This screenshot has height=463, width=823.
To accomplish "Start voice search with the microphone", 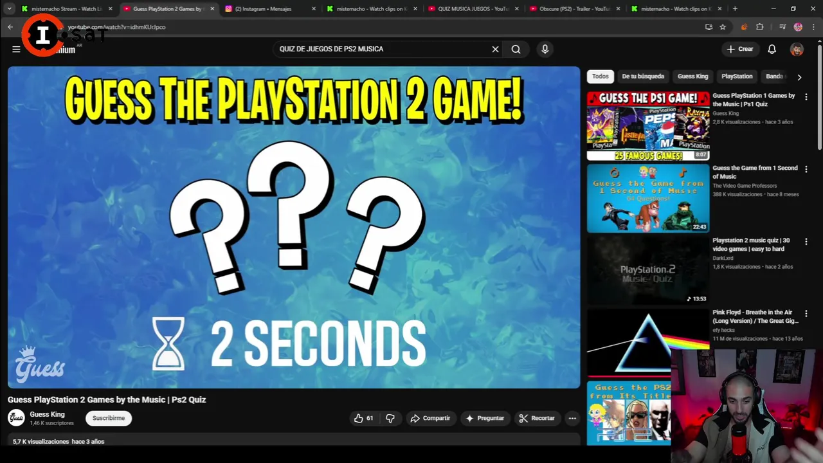I will click(545, 49).
